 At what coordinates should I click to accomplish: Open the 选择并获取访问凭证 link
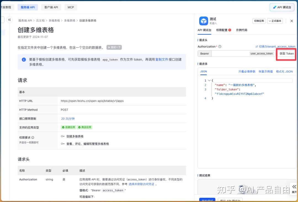click(141, 184)
